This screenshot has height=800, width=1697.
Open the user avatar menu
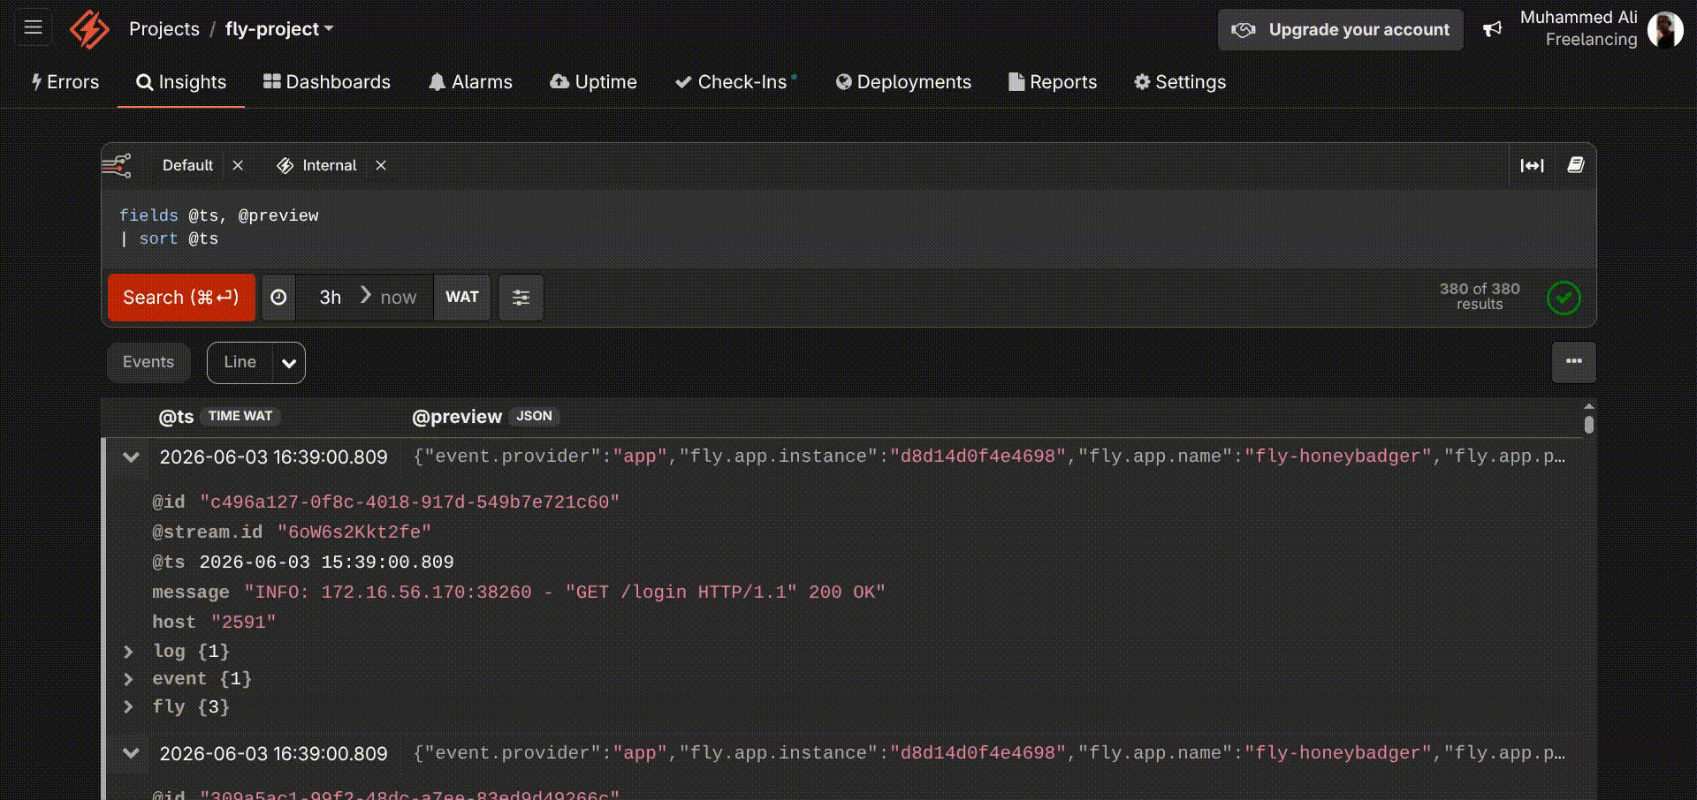pos(1665,30)
